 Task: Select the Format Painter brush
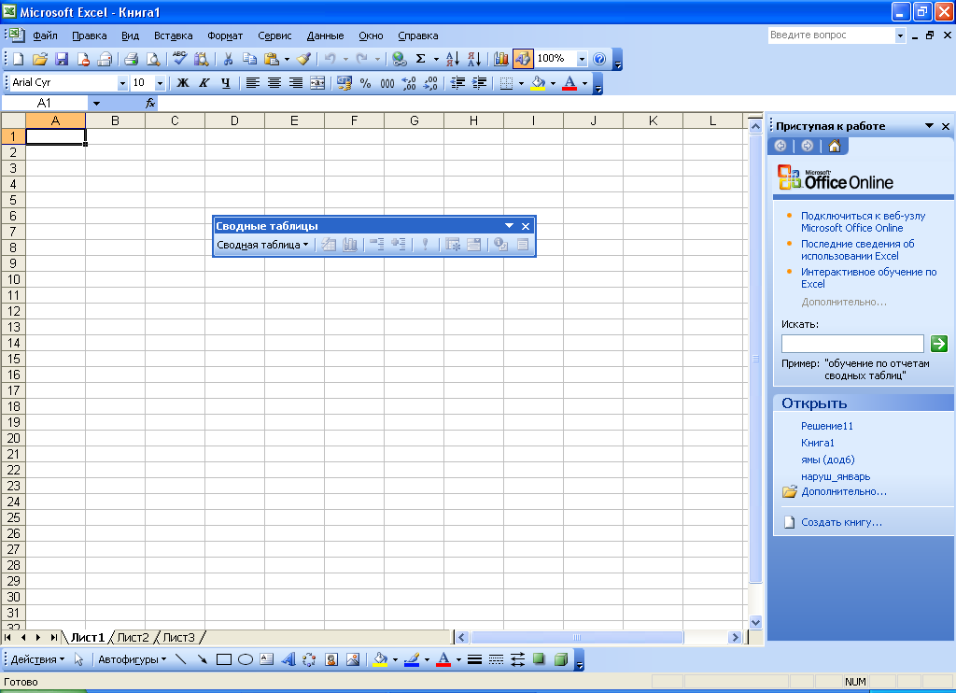pos(303,59)
